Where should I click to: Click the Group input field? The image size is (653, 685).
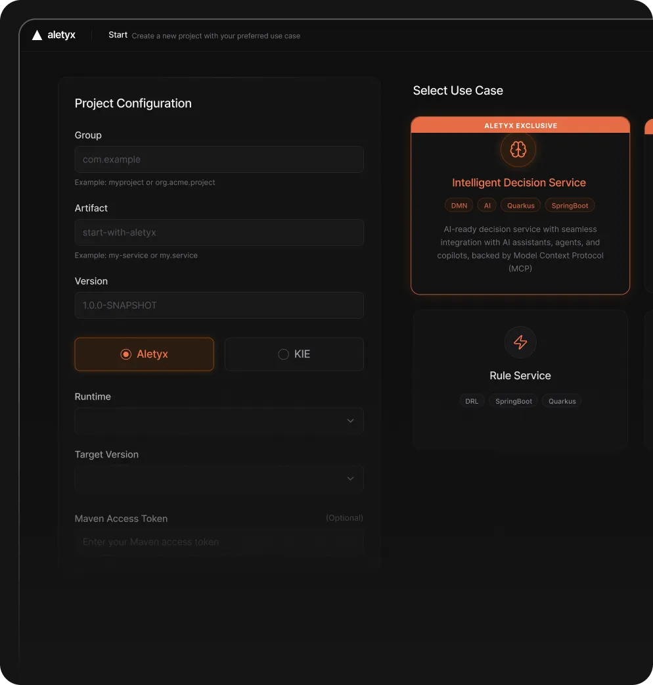[x=219, y=159]
